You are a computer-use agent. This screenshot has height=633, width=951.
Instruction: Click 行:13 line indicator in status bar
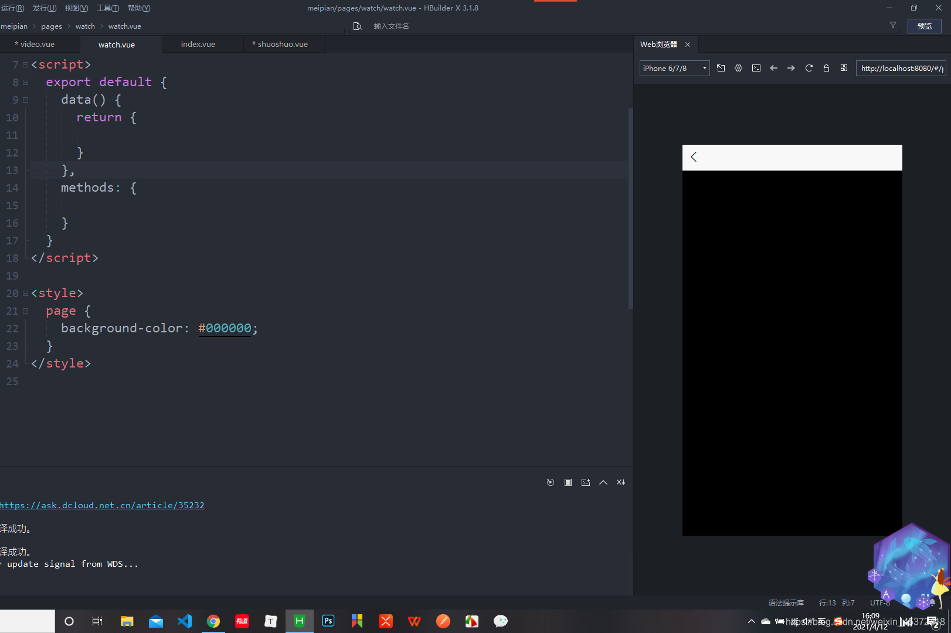pos(827,603)
